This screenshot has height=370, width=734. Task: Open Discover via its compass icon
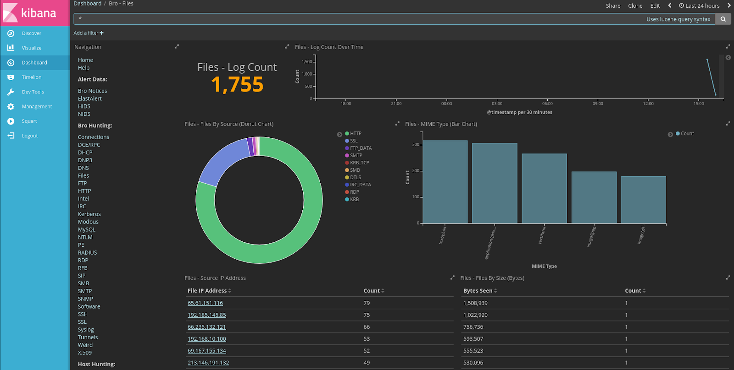coord(11,33)
